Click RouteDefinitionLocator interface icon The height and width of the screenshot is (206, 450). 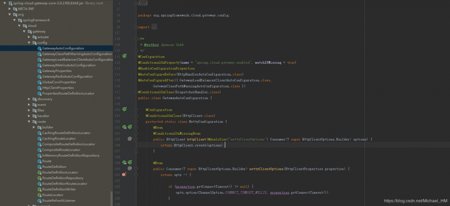(40, 172)
